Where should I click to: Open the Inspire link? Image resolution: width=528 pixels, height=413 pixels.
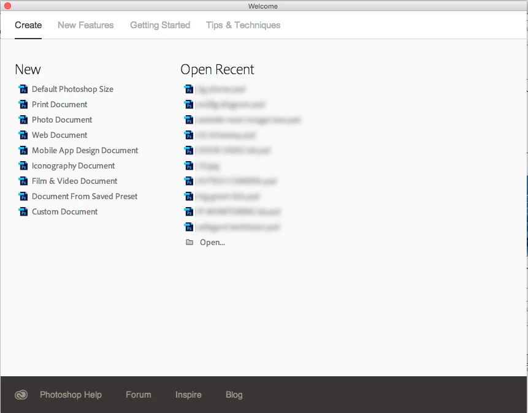point(188,395)
